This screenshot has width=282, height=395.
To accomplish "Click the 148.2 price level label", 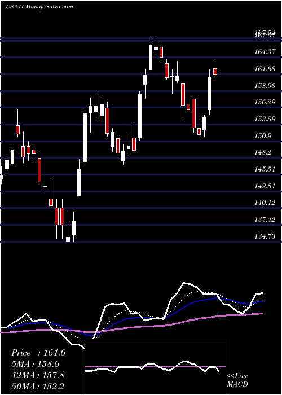I will point(263,152).
